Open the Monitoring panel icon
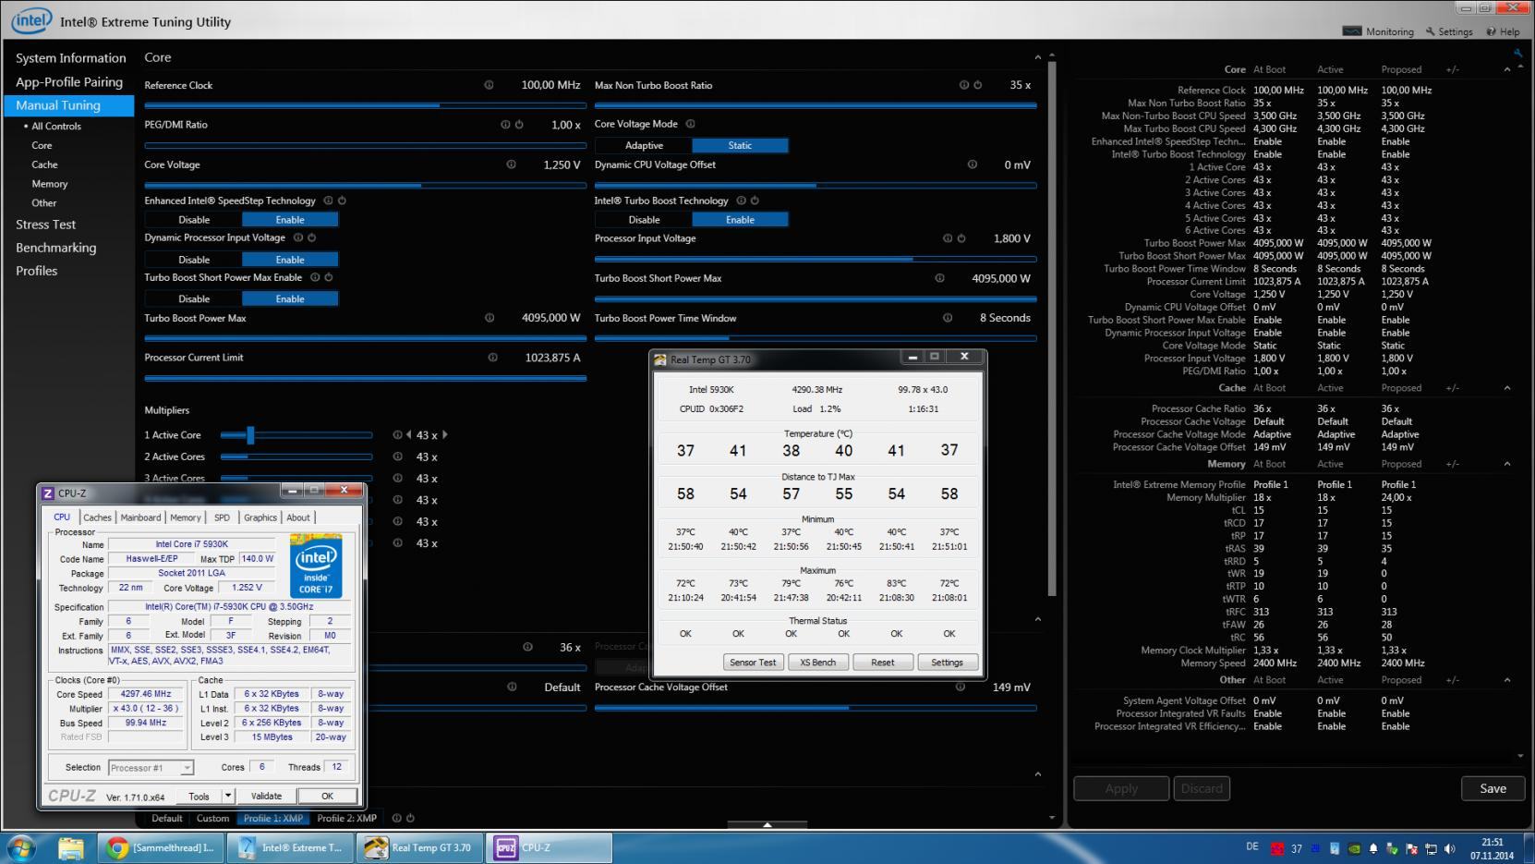1535x864 pixels. [1351, 31]
